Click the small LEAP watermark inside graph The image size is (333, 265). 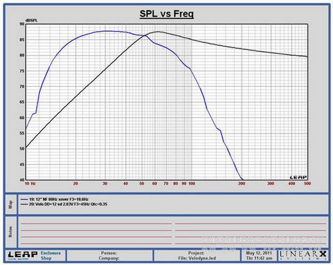(298, 177)
